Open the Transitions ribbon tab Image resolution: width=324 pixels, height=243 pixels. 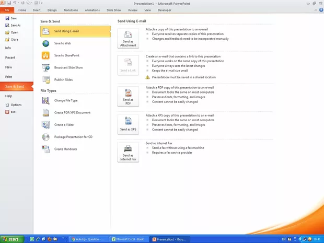71,10
